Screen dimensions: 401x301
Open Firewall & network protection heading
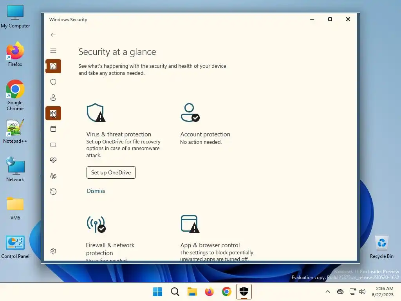(x=110, y=249)
